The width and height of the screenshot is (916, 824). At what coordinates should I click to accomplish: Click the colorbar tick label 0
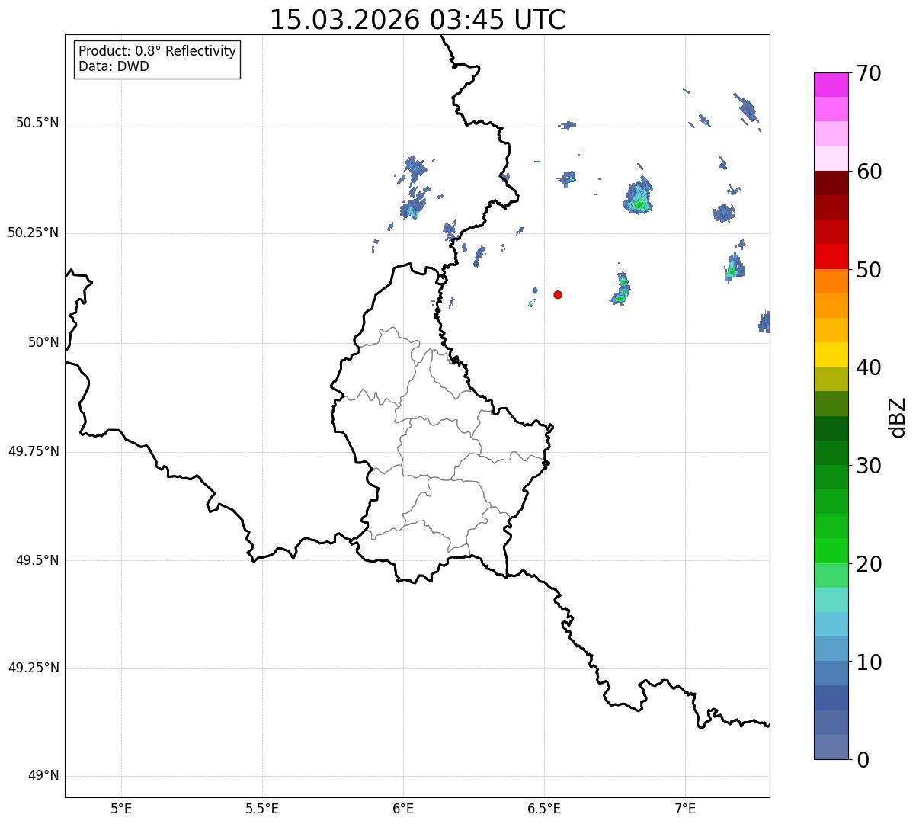[862, 760]
